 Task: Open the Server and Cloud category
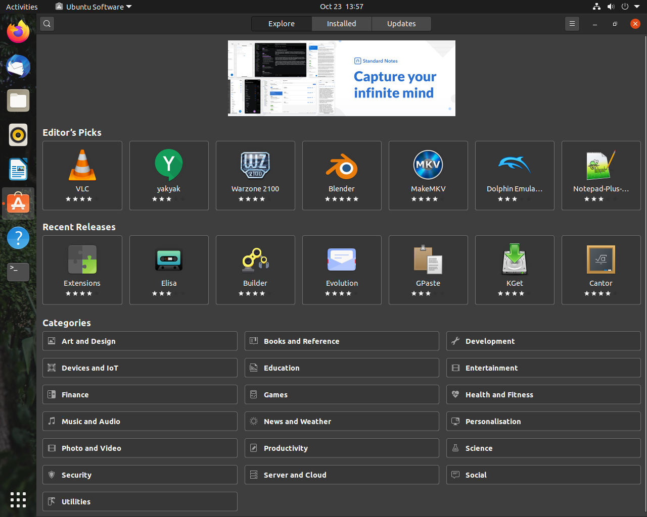pyautogui.click(x=342, y=475)
